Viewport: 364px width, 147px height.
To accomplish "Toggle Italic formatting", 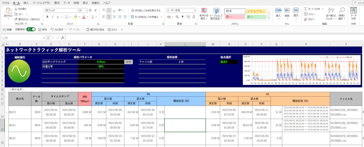I will pyautogui.click(x=52, y=17).
